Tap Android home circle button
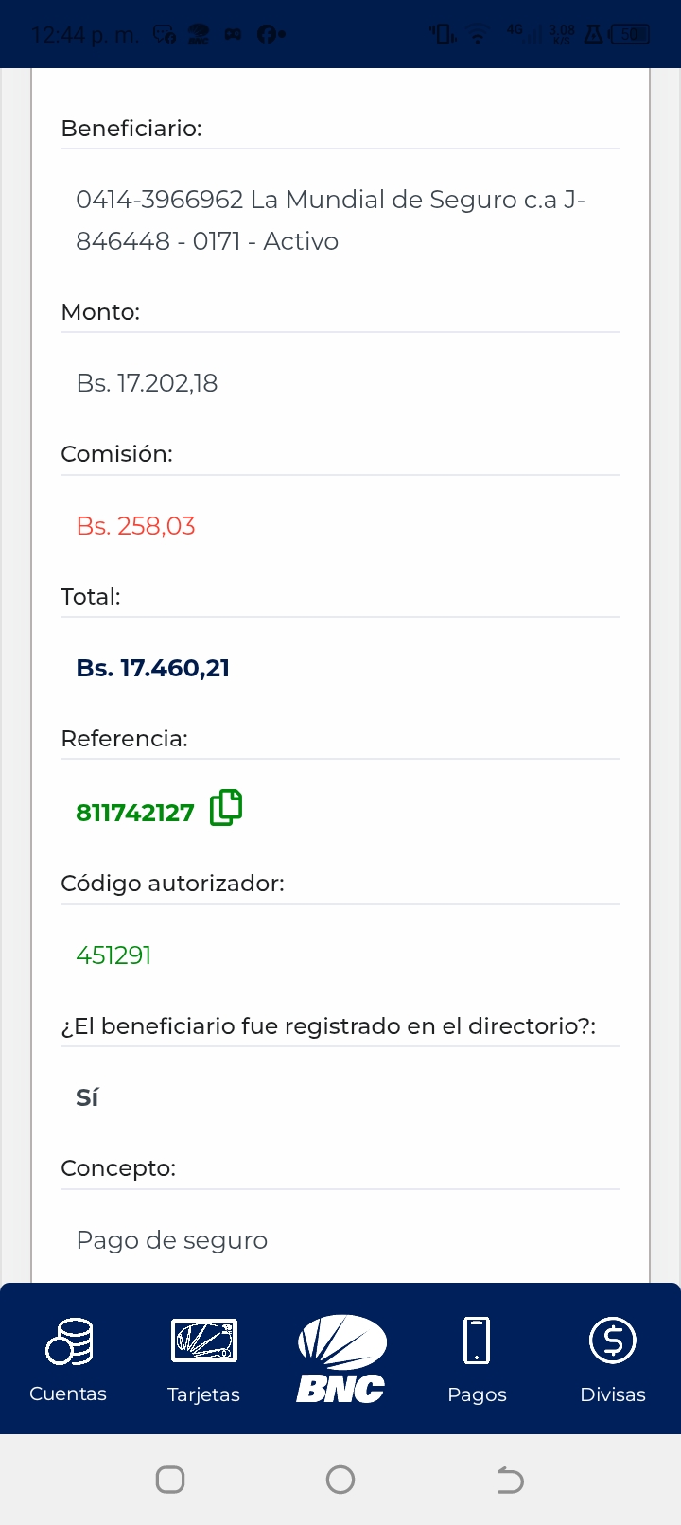 [x=340, y=1480]
